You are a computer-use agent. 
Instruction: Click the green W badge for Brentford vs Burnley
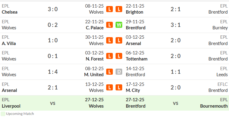119,25
